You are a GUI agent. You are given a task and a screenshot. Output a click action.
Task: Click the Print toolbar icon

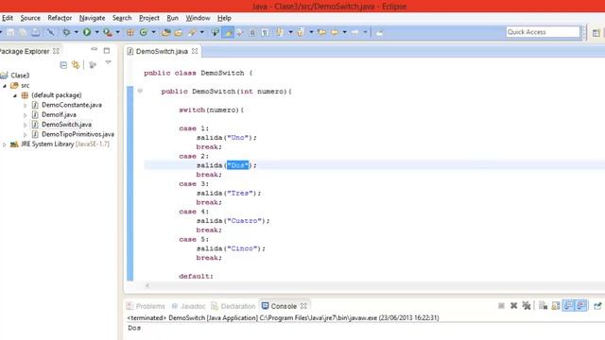click(x=36, y=33)
